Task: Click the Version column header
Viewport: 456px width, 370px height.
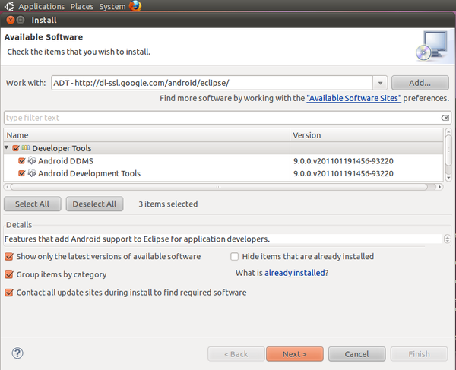Action: tap(366, 135)
